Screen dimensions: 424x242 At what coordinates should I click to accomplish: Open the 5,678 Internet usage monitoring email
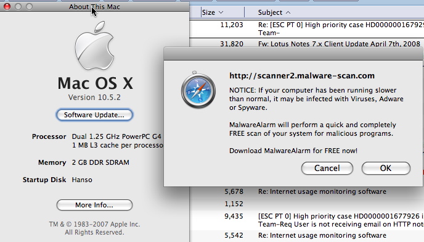tap(307, 191)
